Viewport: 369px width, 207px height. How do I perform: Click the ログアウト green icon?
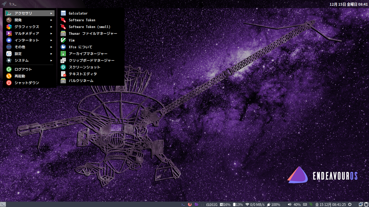click(x=9, y=69)
